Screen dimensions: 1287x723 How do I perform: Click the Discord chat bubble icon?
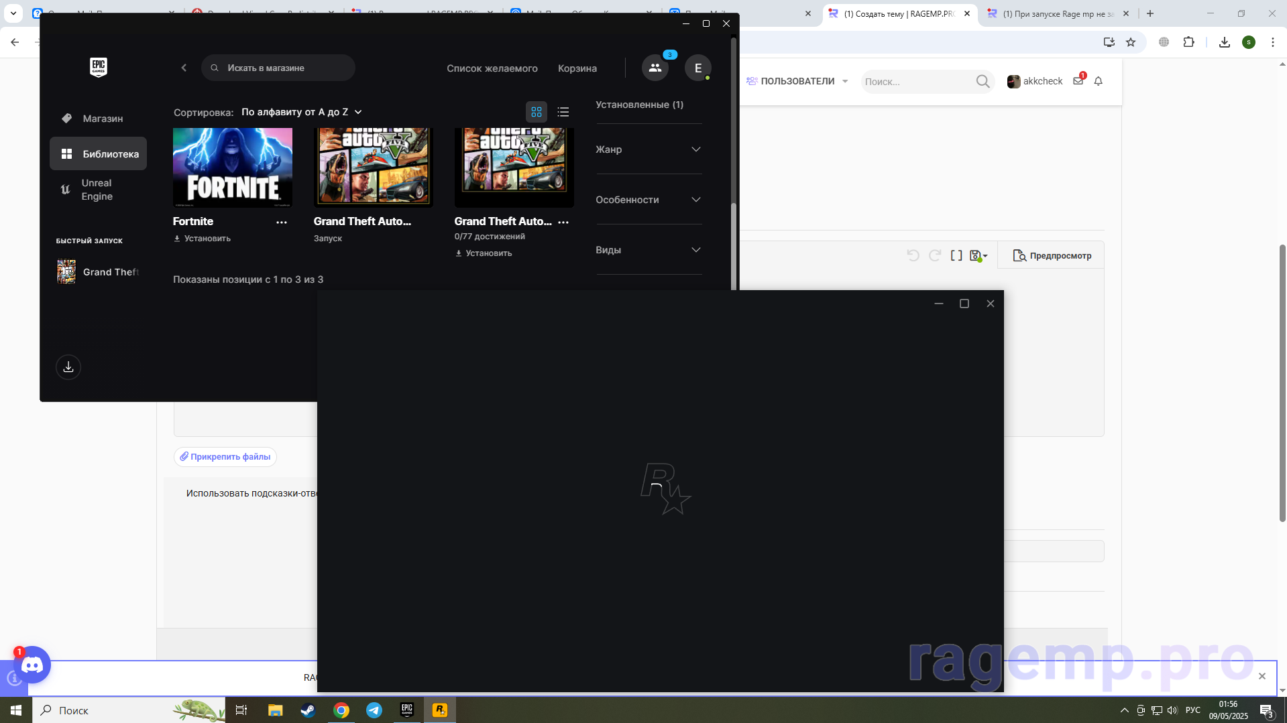click(x=32, y=665)
